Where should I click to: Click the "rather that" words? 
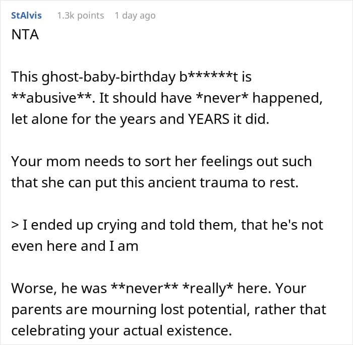(x=290, y=309)
